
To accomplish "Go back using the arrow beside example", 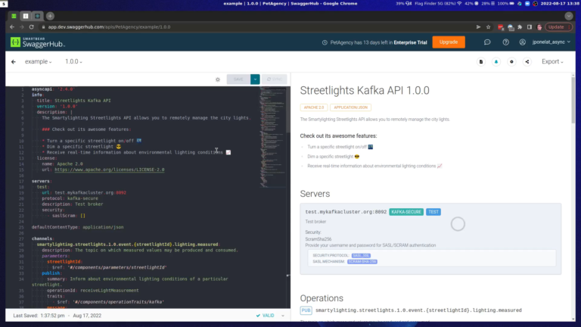I will (x=14, y=62).
